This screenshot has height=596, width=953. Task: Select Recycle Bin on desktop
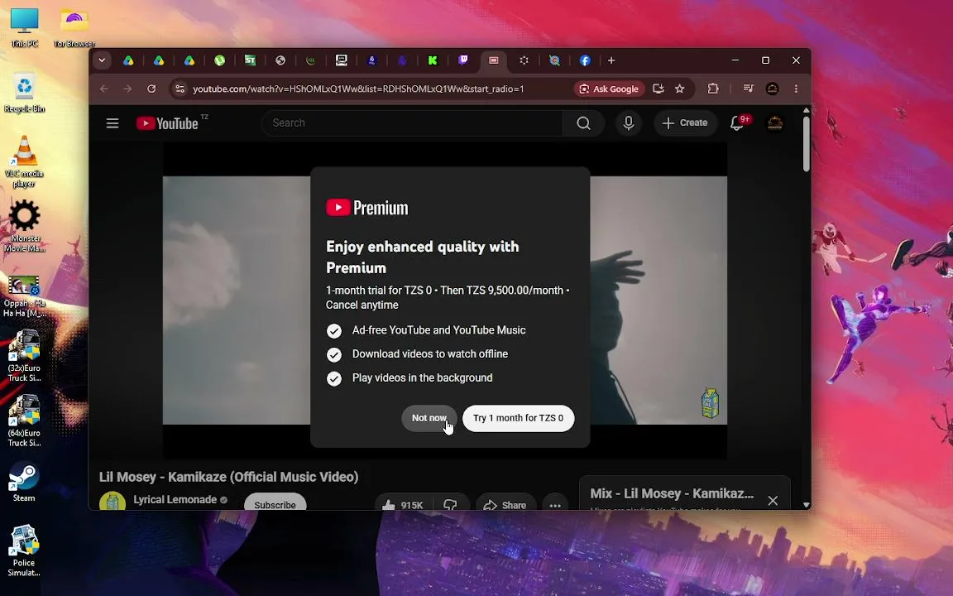(24, 93)
